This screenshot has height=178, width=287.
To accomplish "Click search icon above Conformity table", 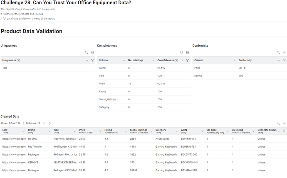I will coord(278,53).
